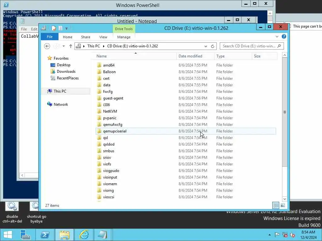Expand the ribbon with the chevron arrow
The height and width of the screenshot is (241, 322).
click(x=277, y=36)
